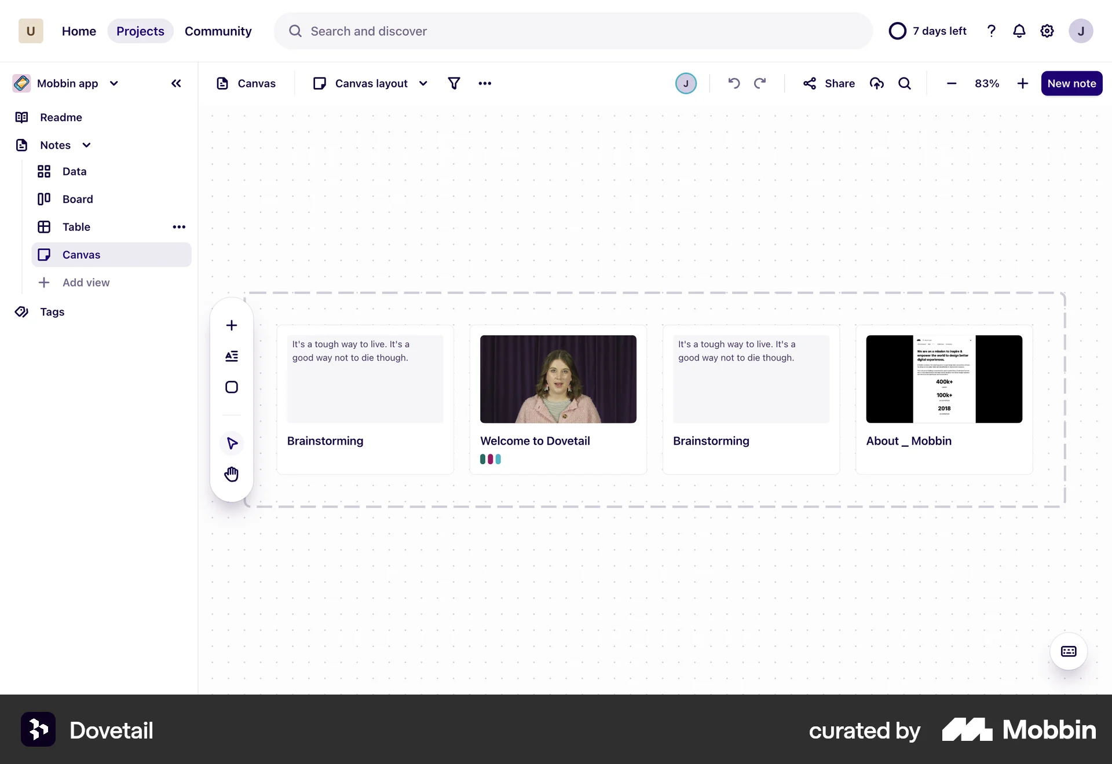Switch to the Community tab
Image resolution: width=1112 pixels, height=764 pixels.
(x=218, y=31)
